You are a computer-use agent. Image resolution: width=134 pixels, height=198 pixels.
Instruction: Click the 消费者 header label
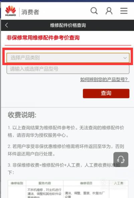[x=30, y=12]
